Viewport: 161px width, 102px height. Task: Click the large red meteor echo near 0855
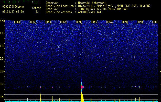[82, 87]
